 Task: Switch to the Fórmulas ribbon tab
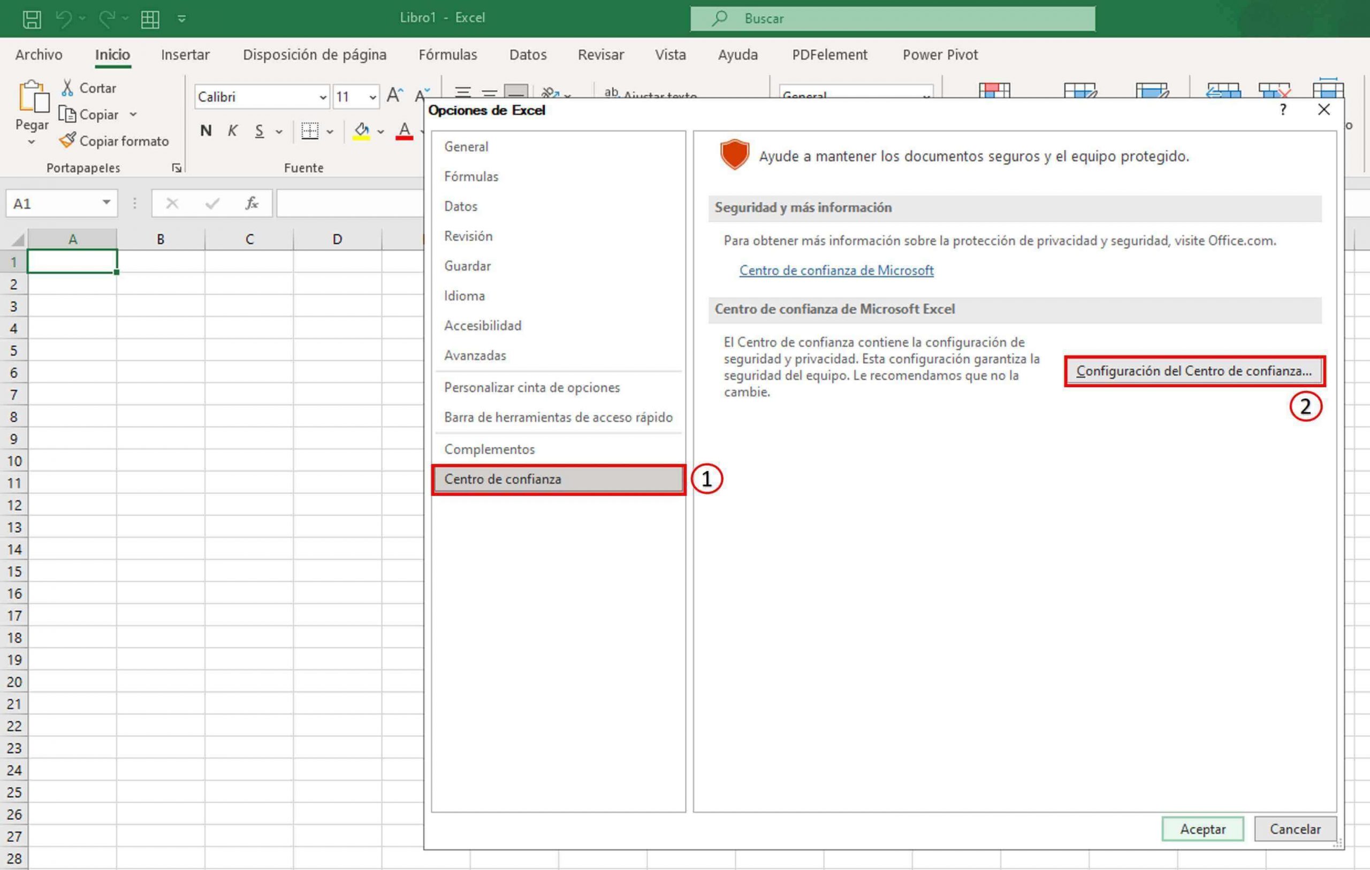click(448, 55)
